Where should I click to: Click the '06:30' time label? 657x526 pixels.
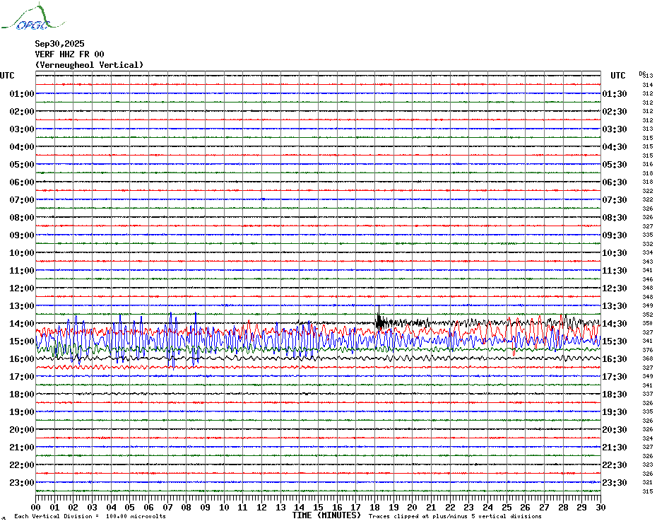point(615,182)
